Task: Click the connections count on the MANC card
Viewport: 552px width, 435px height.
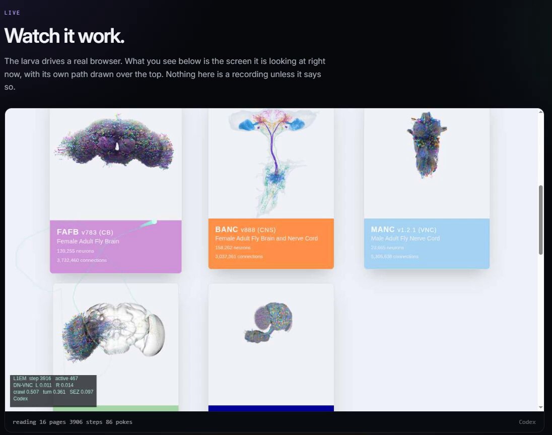Action: point(395,257)
